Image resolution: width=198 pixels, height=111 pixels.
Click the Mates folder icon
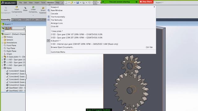pos(5,68)
